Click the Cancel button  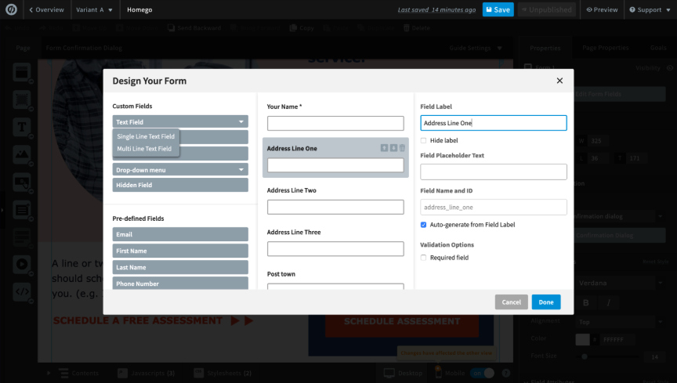[511, 302]
